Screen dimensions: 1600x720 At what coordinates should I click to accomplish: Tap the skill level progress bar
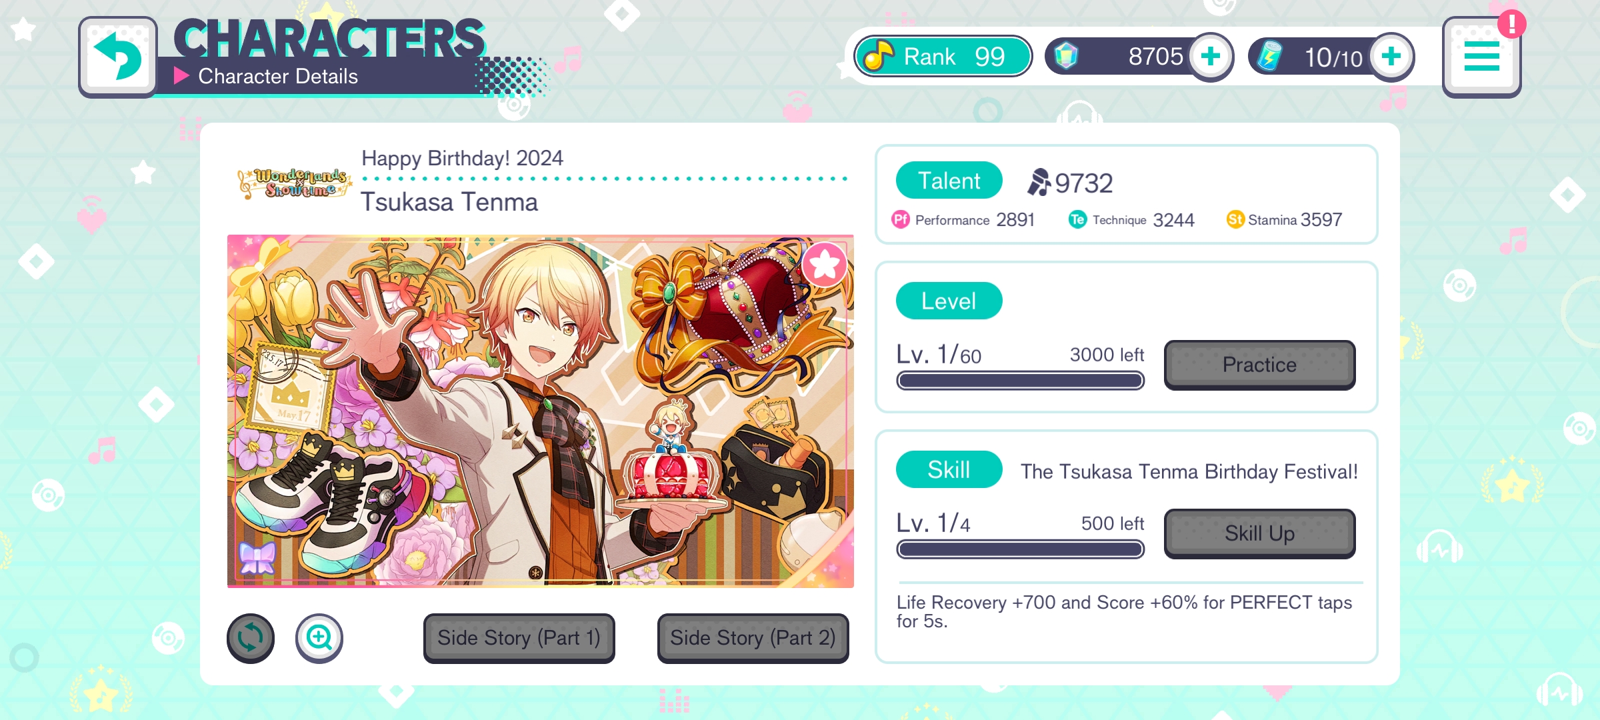pyautogui.click(x=1020, y=549)
